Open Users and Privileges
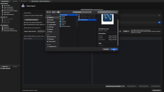 (x=8, y=9)
